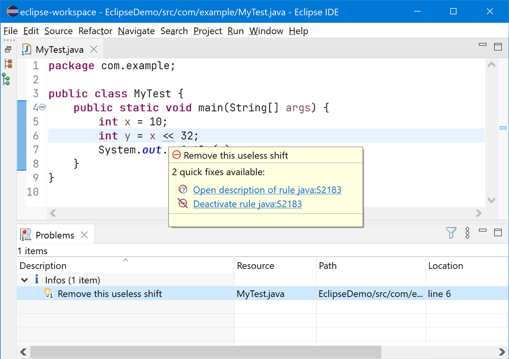Click the SonarLint issue icon in tooltip
This screenshot has width=509, height=359.
(x=177, y=155)
